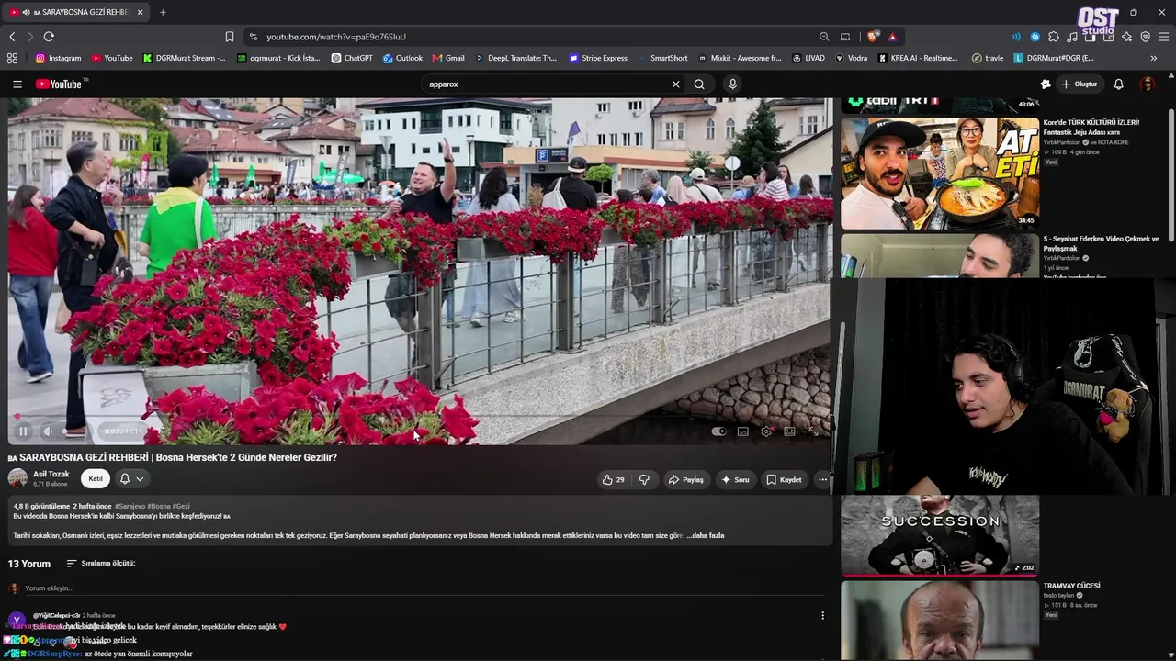Screen dimensions: 1176x661
Task: Click the Soru button
Action: click(x=735, y=479)
